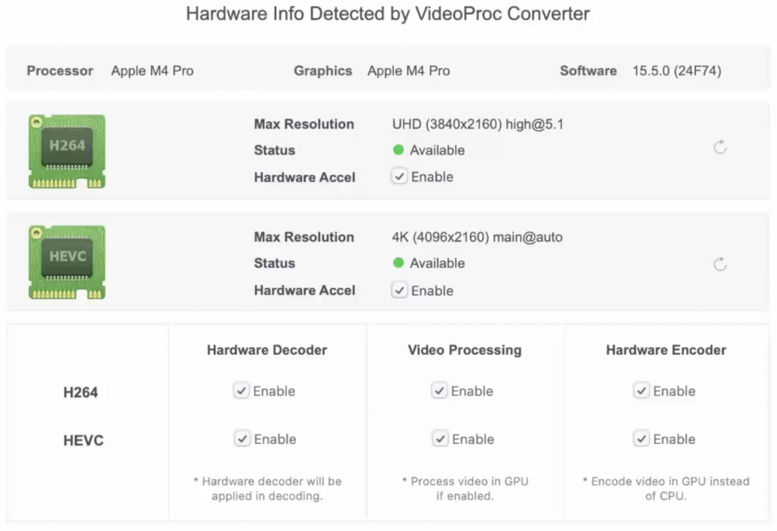
Task: Disable Hardware Accel for HEVC
Action: pos(399,289)
